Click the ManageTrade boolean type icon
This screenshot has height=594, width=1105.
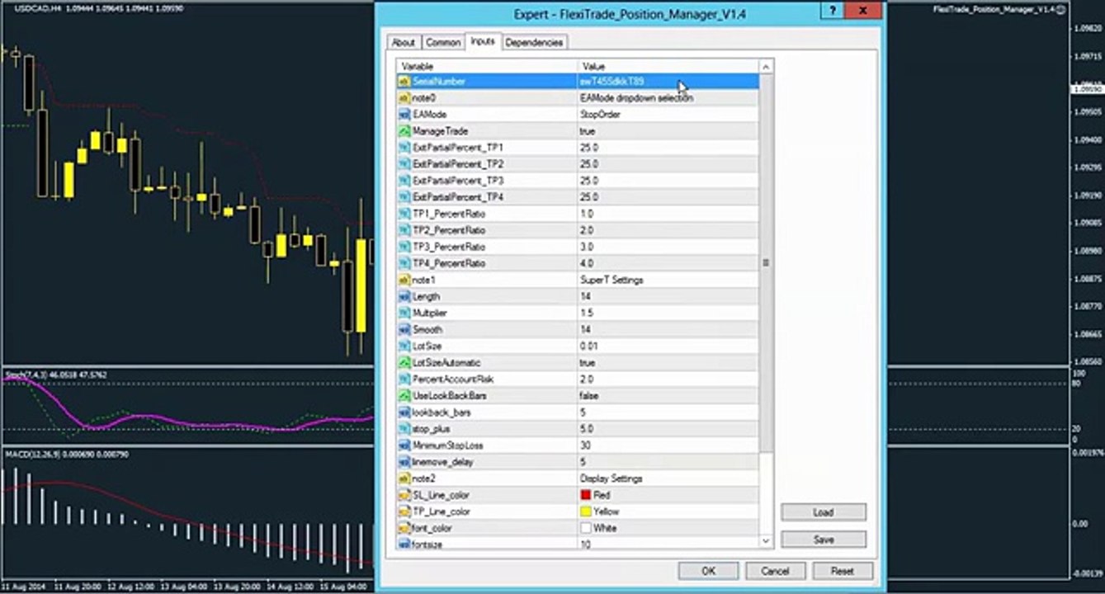404,131
